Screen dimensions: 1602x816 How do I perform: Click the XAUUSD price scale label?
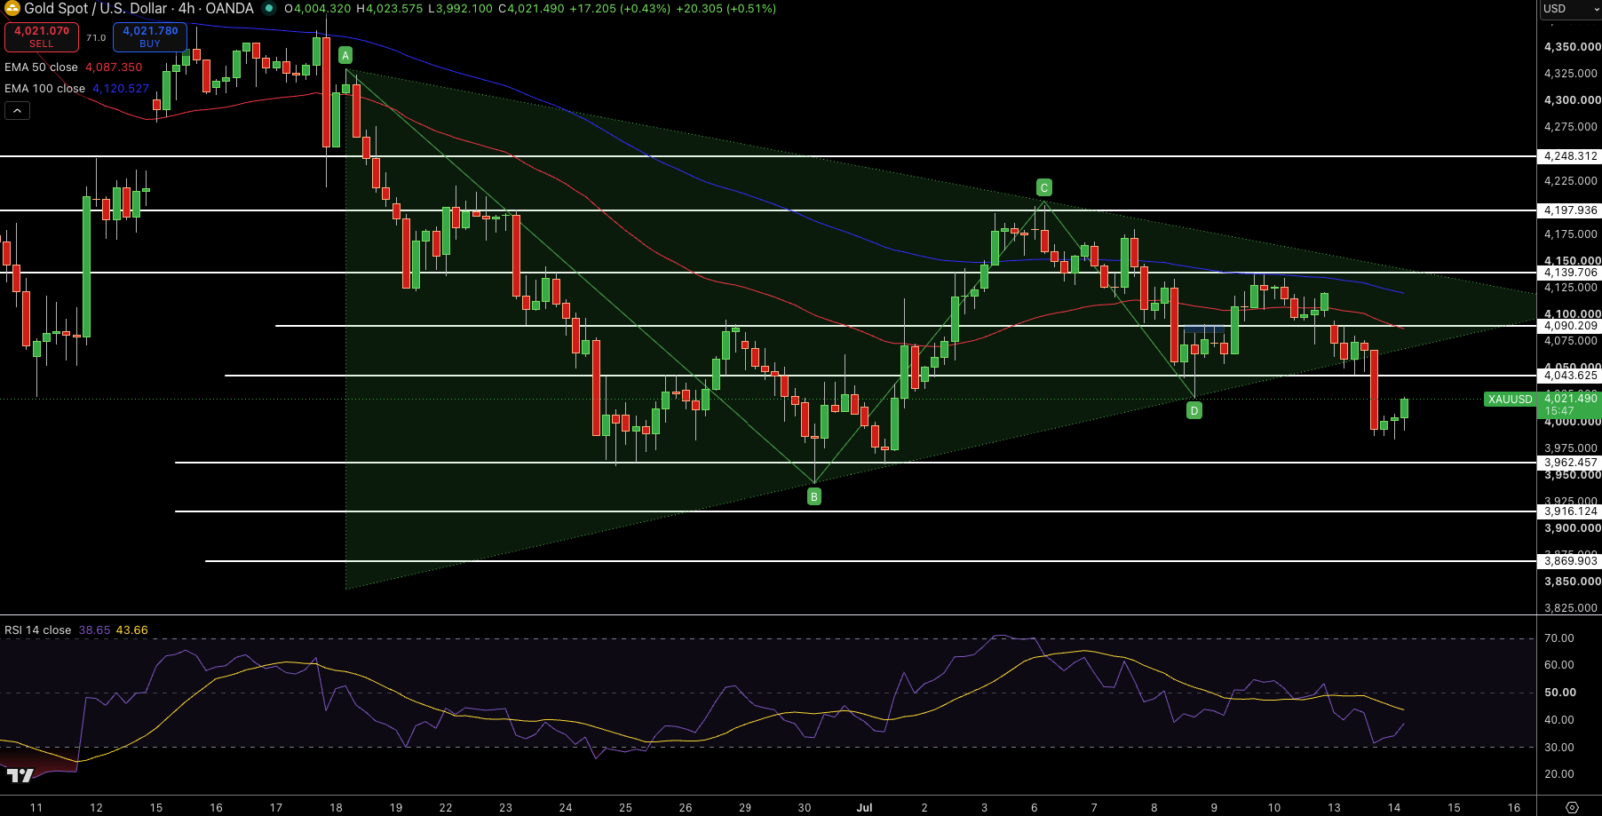[x=1511, y=400]
